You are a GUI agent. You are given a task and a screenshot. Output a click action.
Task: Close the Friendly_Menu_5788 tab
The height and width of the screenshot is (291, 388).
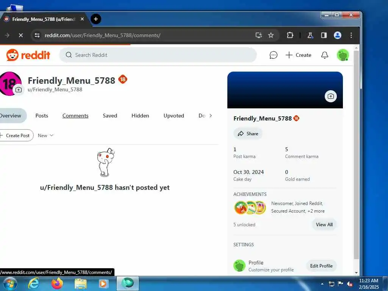tap(82, 19)
